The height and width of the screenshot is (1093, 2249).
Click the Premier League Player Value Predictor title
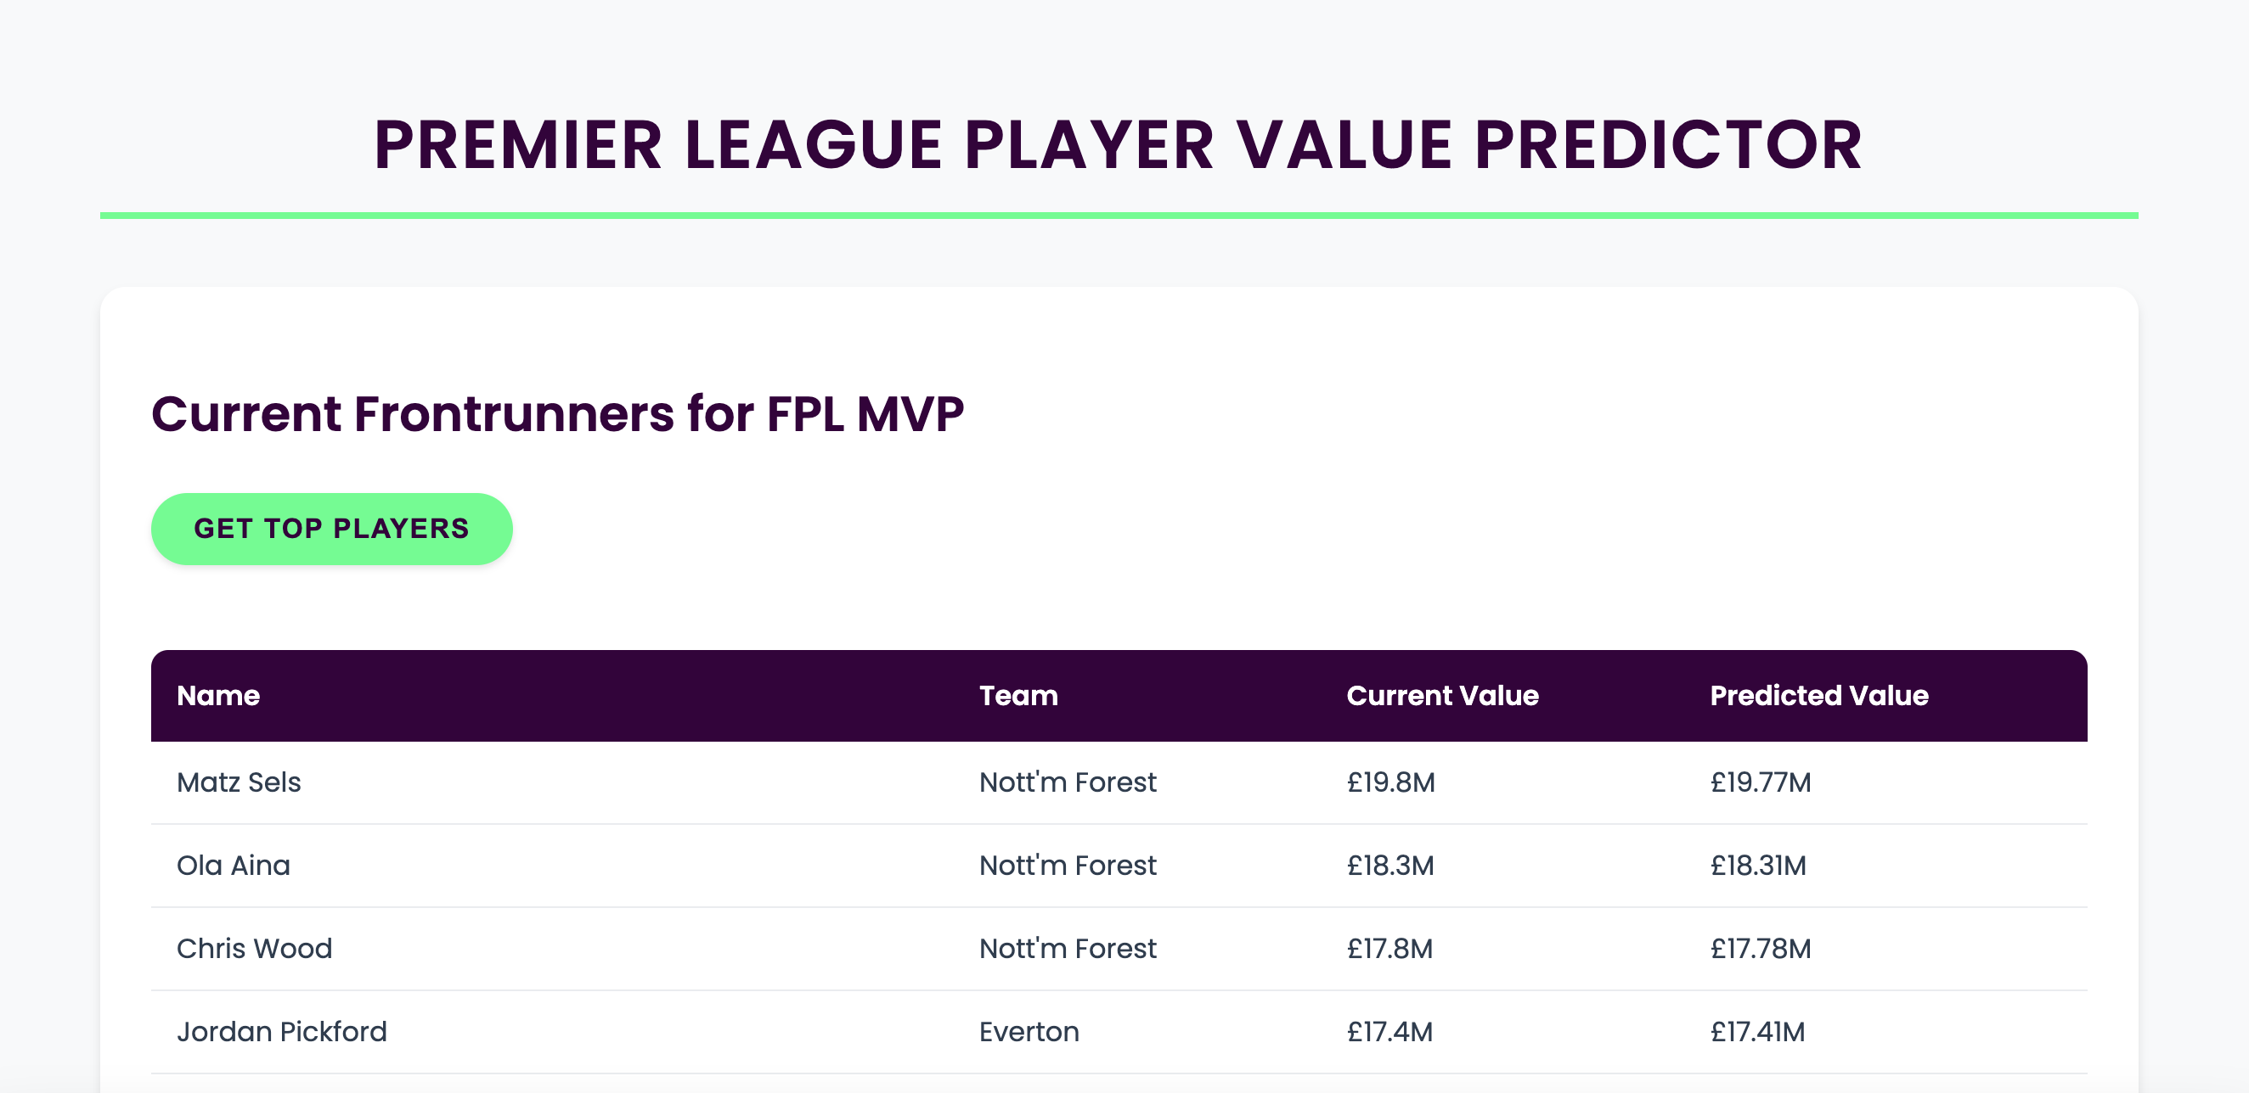(1119, 145)
